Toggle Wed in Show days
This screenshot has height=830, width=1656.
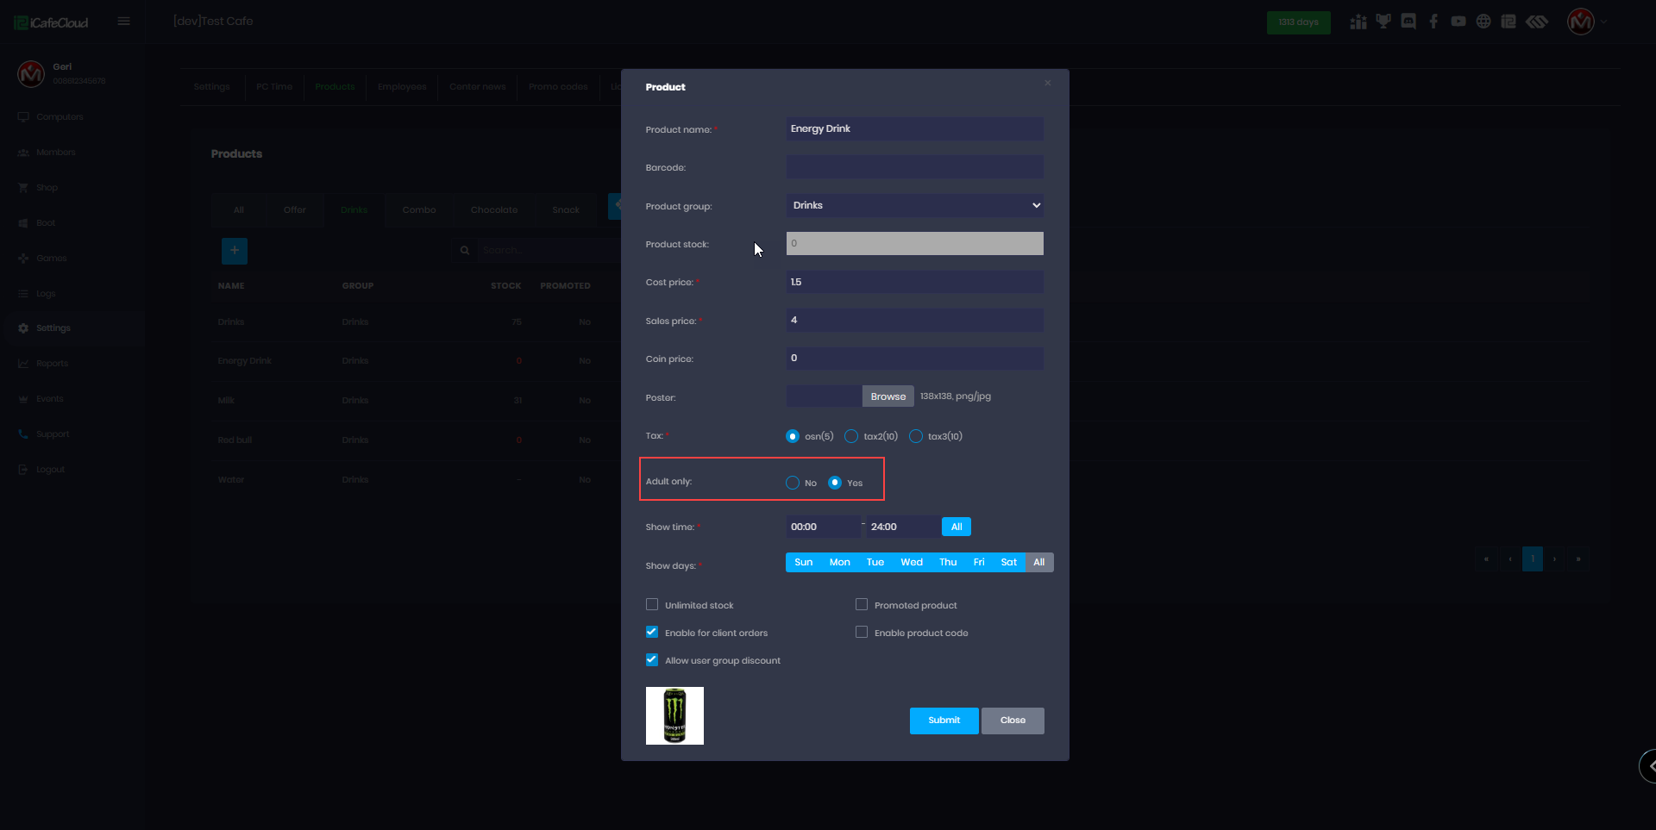pyautogui.click(x=912, y=563)
